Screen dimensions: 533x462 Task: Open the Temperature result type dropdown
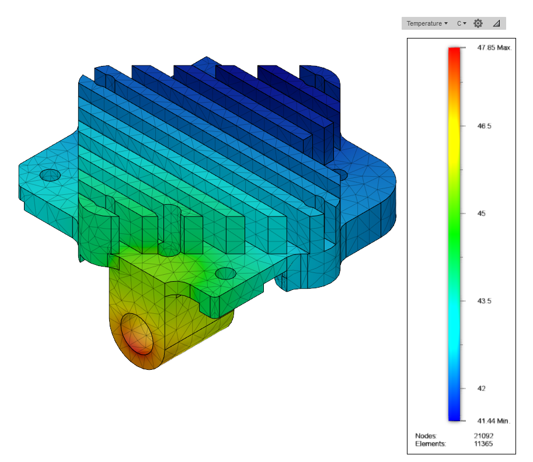click(427, 23)
